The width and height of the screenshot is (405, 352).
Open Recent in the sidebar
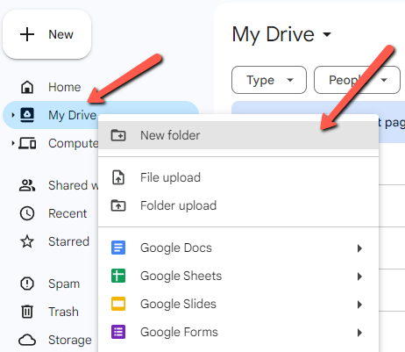pos(67,213)
